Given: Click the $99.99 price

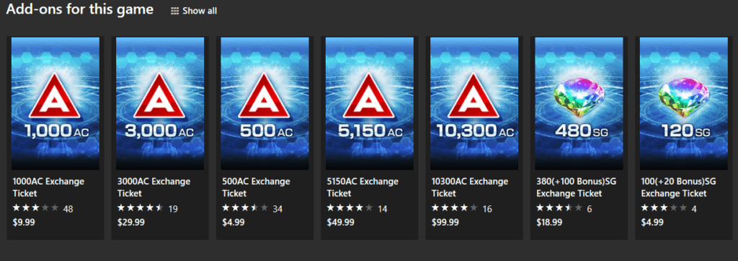Looking at the screenshot, I should [445, 222].
